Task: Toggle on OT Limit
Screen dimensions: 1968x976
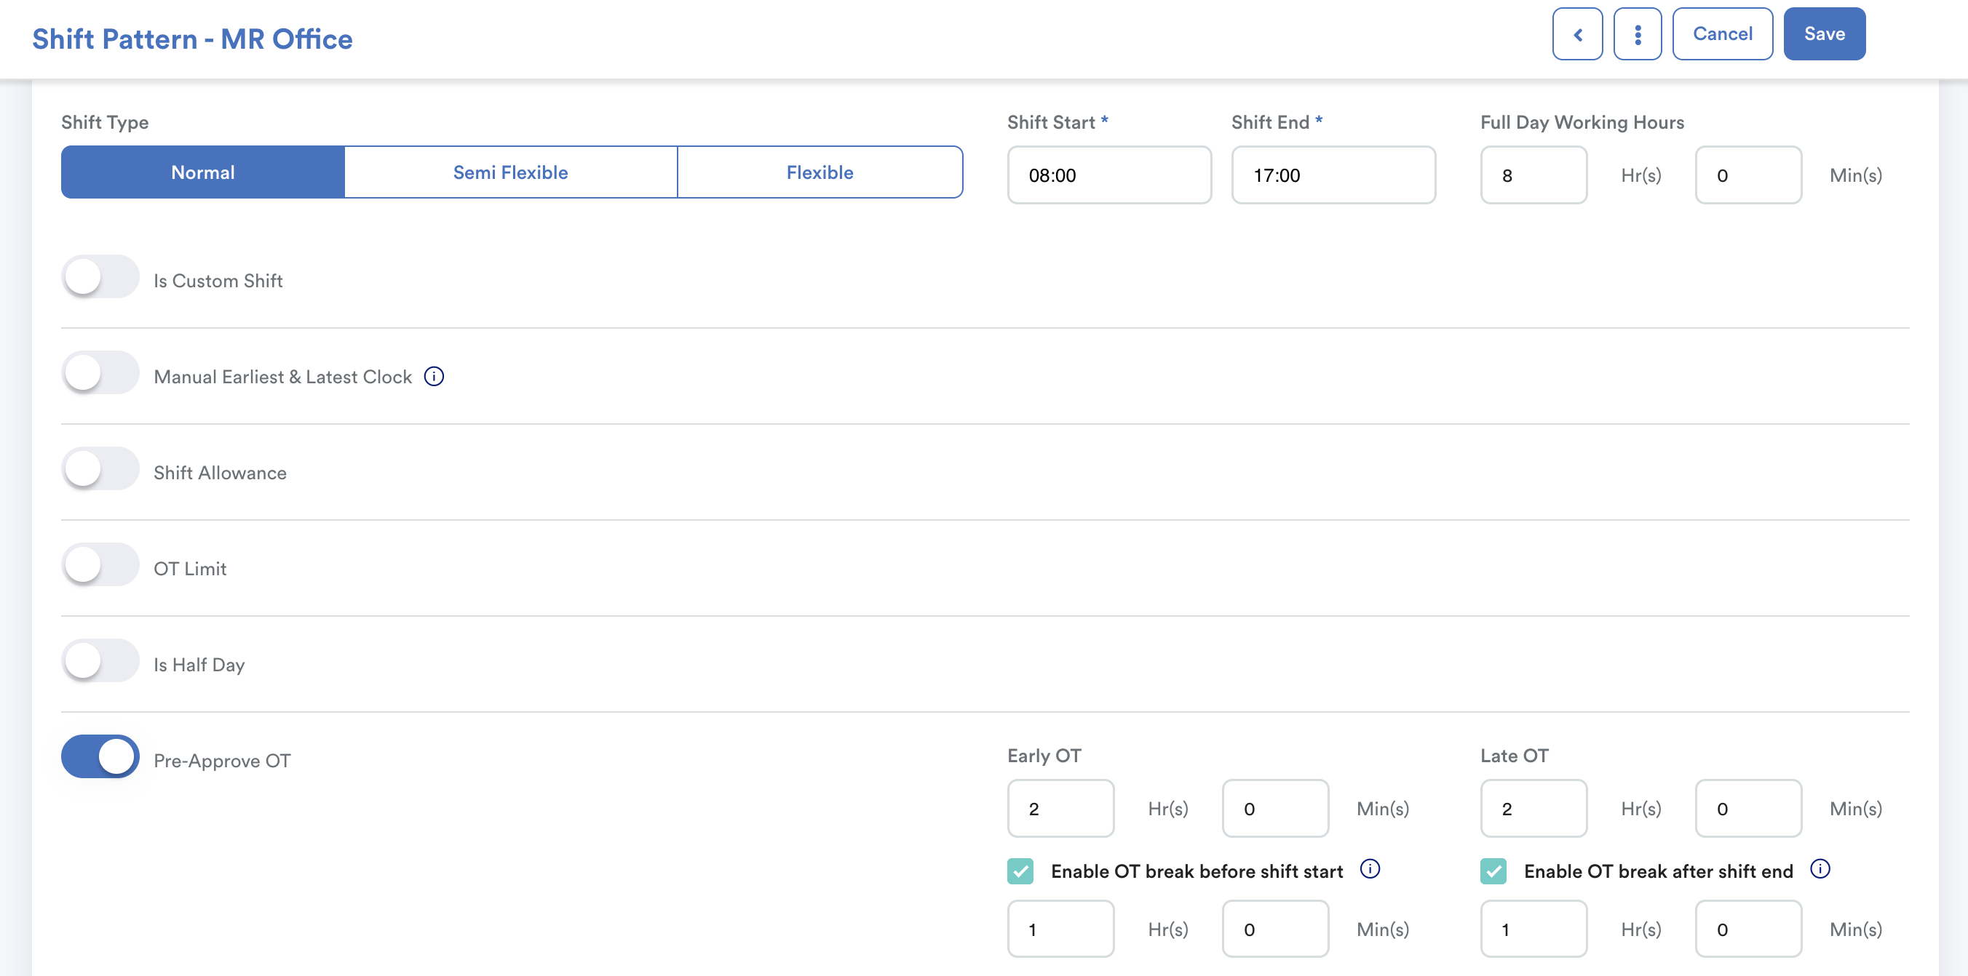Action: click(x=100, y=565)
